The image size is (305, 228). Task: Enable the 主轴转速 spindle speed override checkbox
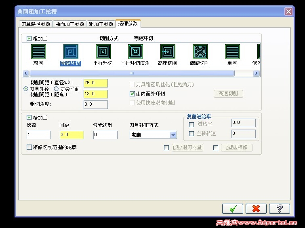(x=191, y=134)
